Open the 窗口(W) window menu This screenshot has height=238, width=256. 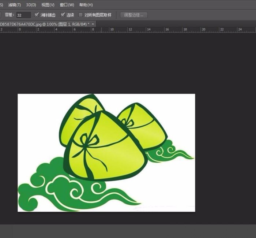67,5
